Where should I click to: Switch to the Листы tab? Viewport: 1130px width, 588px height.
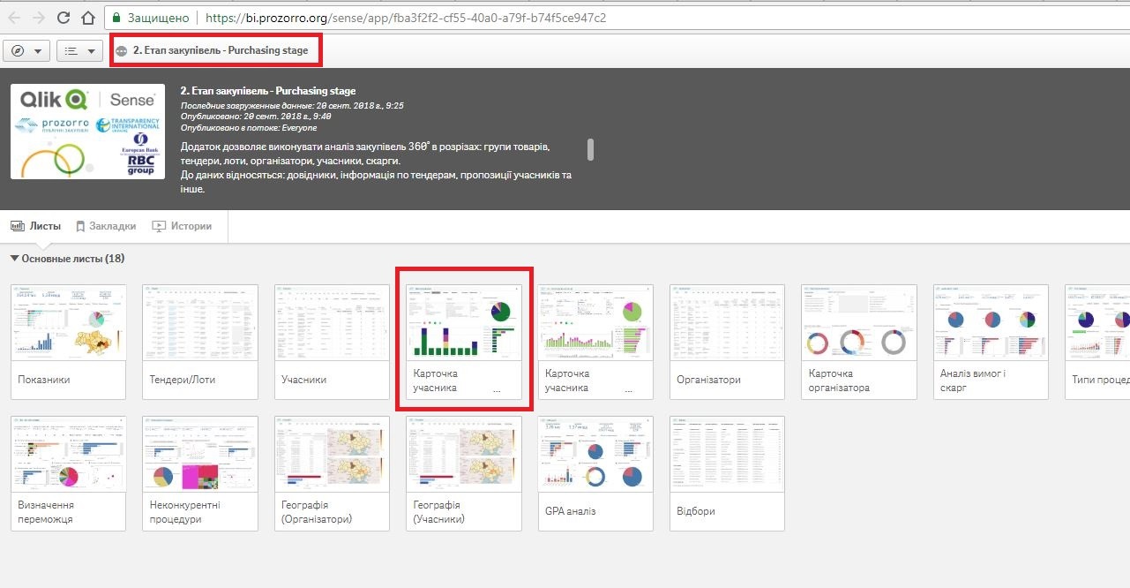[36, 226]
